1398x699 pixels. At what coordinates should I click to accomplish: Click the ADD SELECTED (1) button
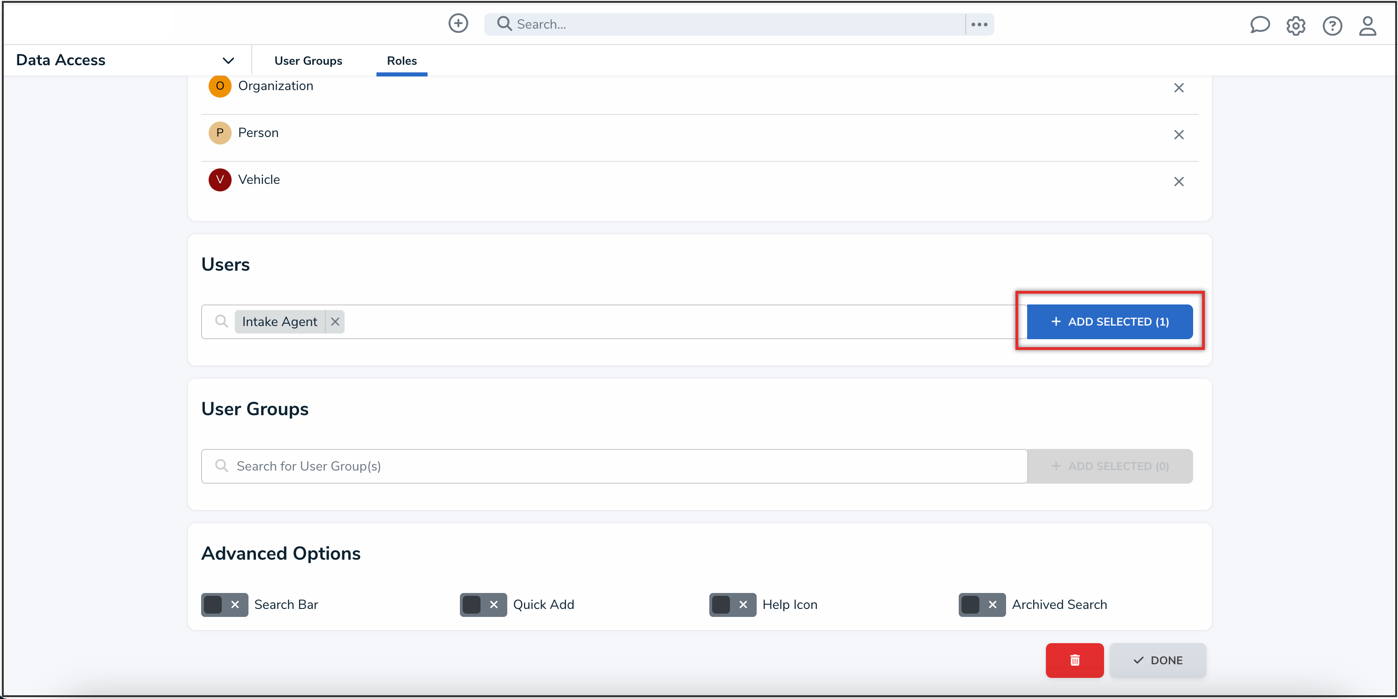coord(1109,321)
